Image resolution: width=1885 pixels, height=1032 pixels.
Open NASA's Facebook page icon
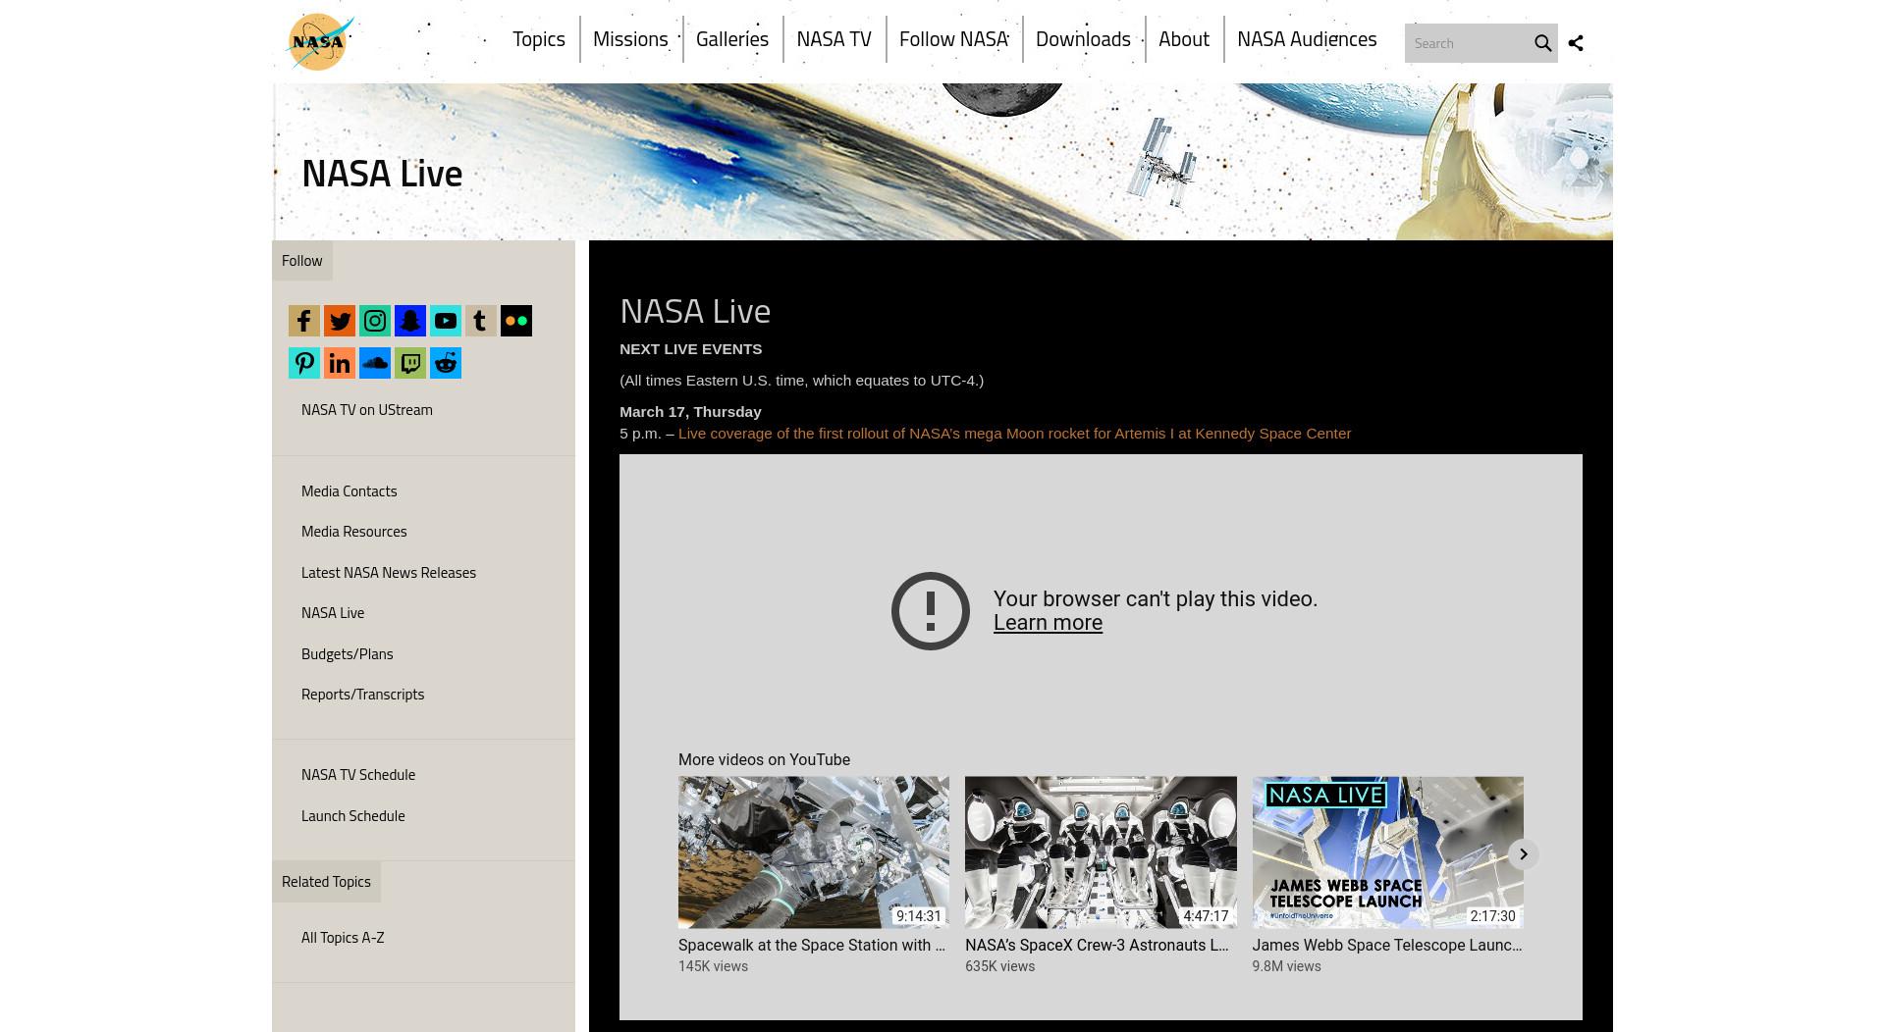pyautogui.click(x=304, y=321)
